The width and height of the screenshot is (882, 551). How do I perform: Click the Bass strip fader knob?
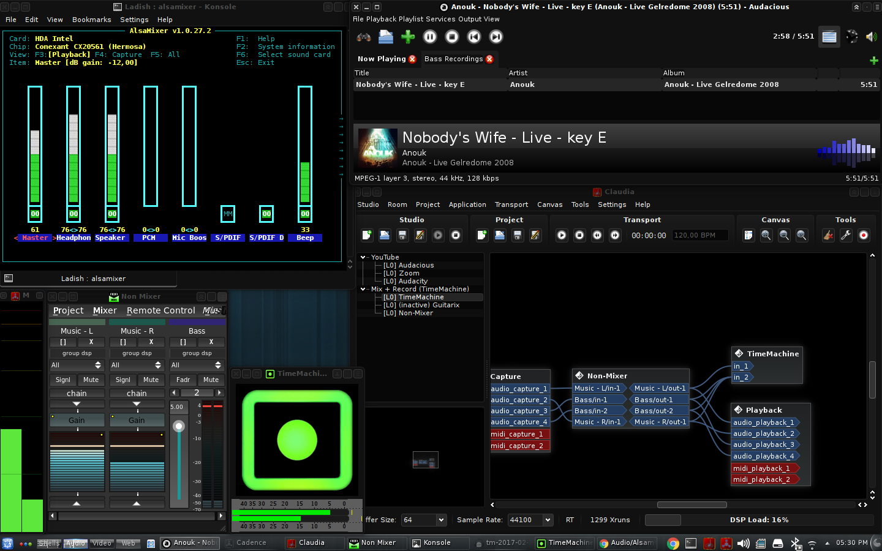coord(179,426)
